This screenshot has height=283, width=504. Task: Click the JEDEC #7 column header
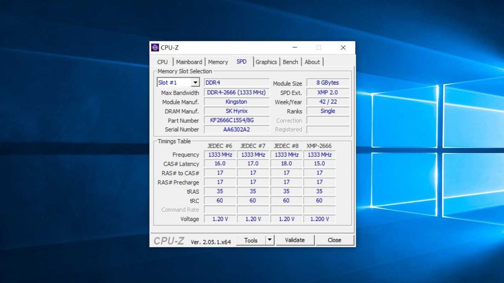point(253,146)
